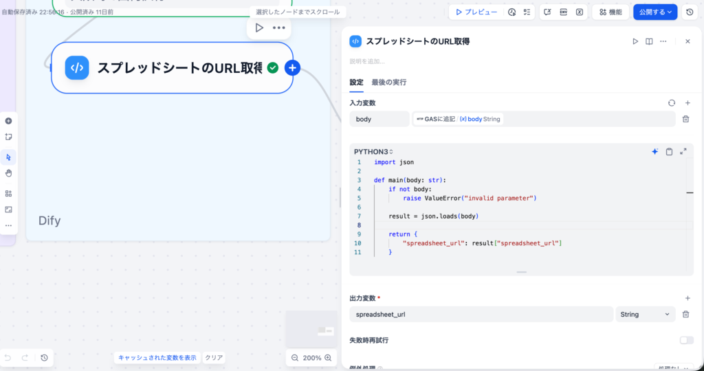704x371 pixels.
Task: Copy code with the clipboard icon
Action: [669, 151]
